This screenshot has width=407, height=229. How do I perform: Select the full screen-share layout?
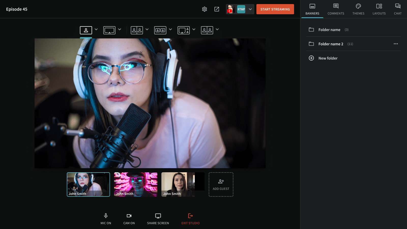109,30
